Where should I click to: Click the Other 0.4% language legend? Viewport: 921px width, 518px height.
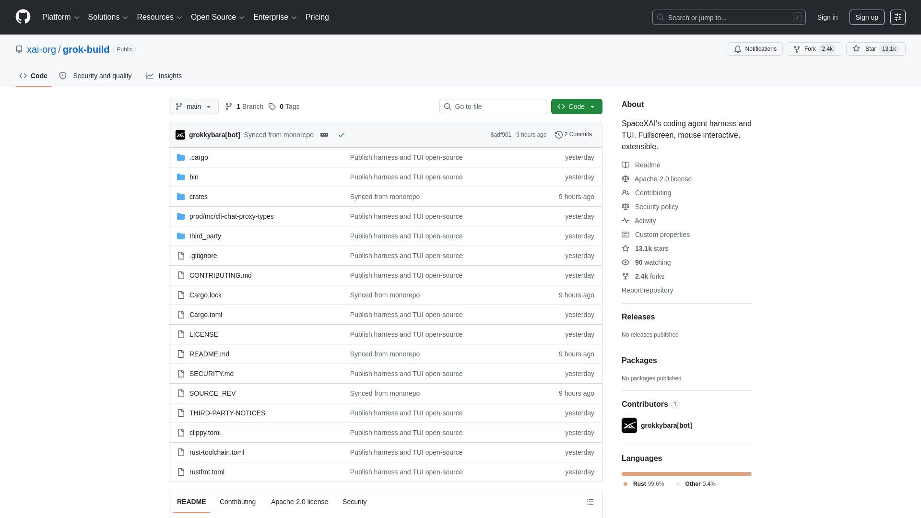tap(696, 484)
